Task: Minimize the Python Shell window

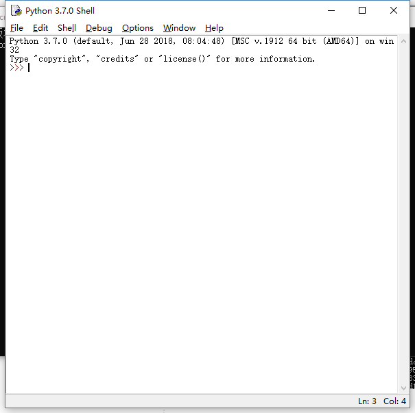Action: click(331, 10)
